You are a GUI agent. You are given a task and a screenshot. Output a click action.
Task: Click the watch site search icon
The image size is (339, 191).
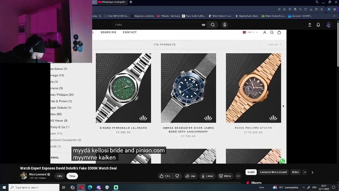point(272,32)
